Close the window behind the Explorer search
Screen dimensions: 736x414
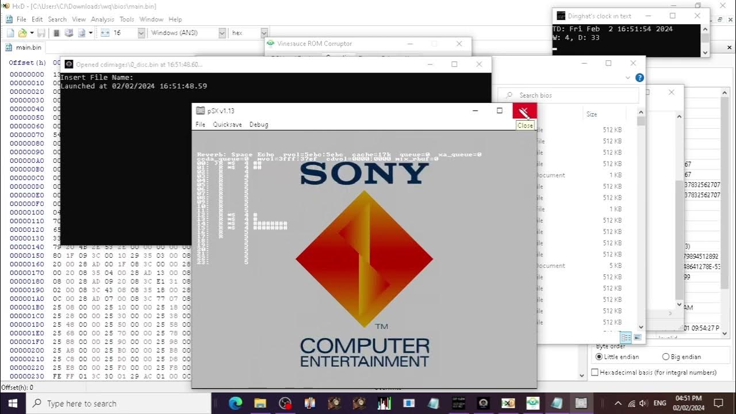672,92
